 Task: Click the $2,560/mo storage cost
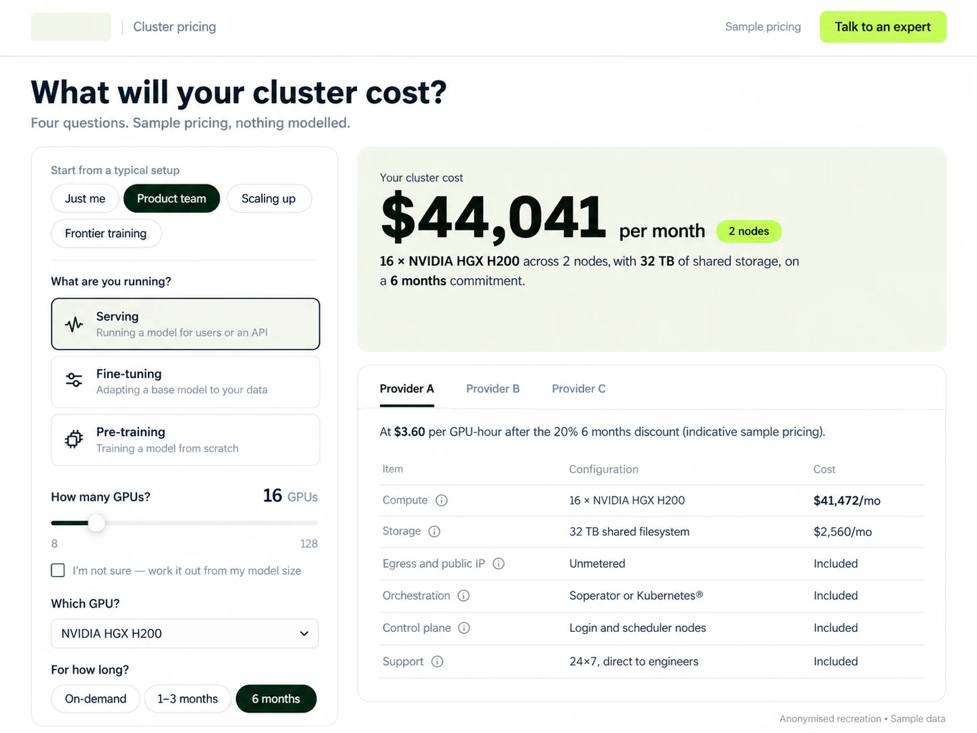[843, 532]
